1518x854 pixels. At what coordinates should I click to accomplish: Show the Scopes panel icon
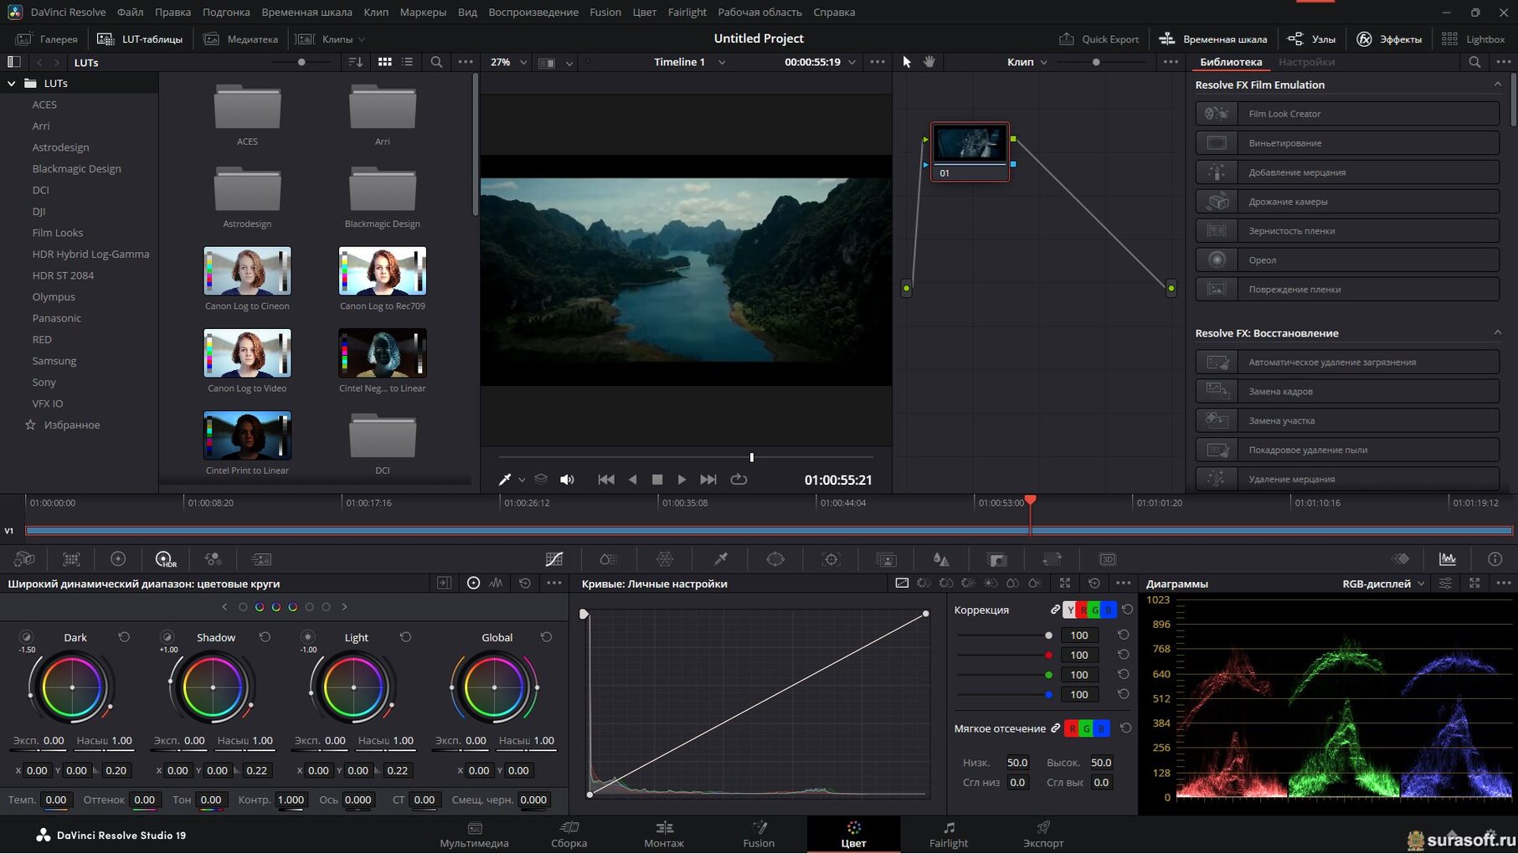pos(1448,559)
